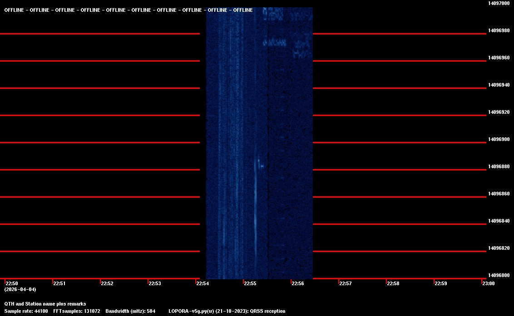Click the 14096940 frequency scale label

pos(499,85)
